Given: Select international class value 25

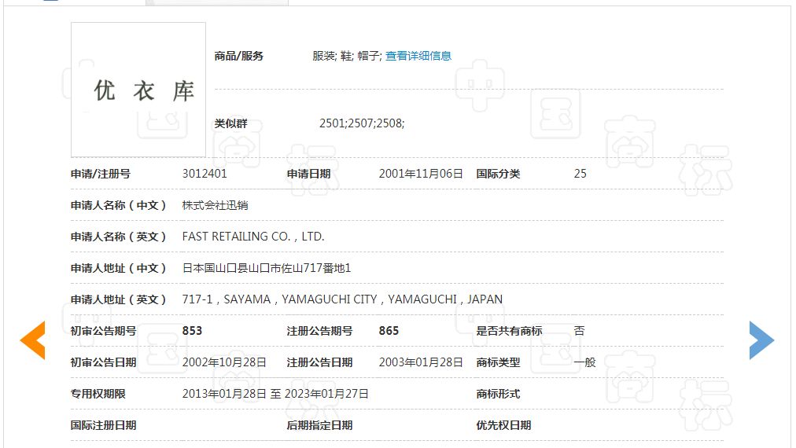Looking at the screenshot, I should 580,174.
